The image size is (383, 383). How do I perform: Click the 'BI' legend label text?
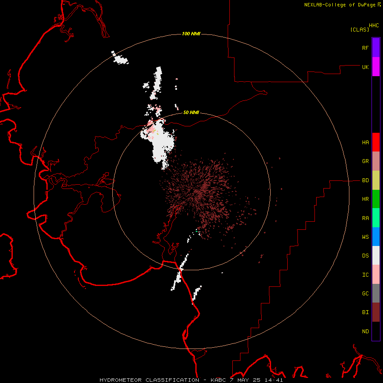click(x=365, y=312)
